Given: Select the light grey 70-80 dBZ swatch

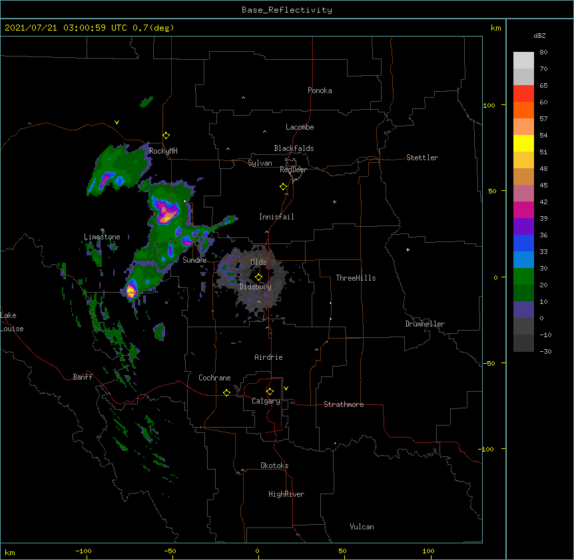Looking at the screenshot, I should coord(523,61).
